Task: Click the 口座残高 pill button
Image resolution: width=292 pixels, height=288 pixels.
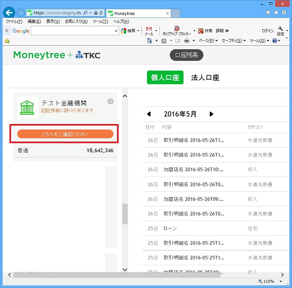Action: [x=186, y=55]
